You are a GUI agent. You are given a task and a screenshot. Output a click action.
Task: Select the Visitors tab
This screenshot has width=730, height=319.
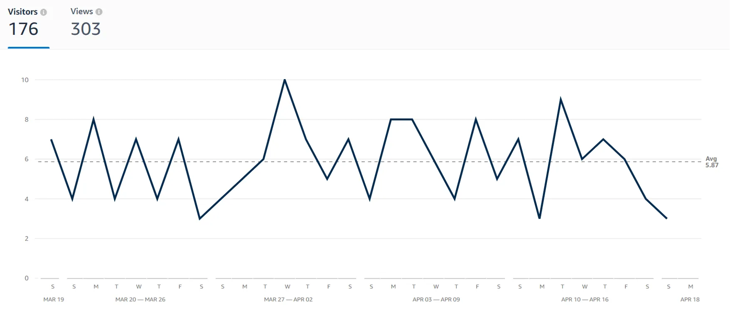pyautogui.click(x=23, y=12)
